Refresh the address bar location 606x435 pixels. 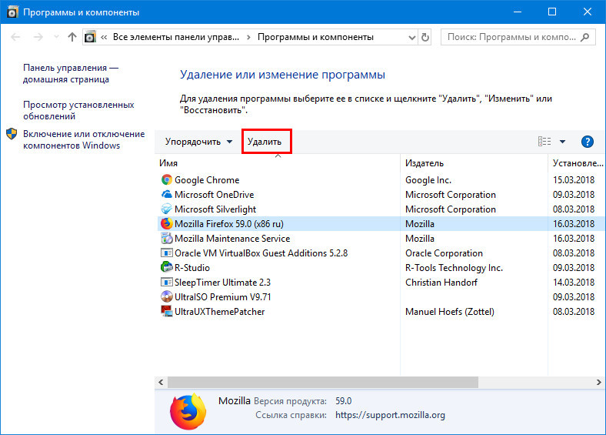425,37
